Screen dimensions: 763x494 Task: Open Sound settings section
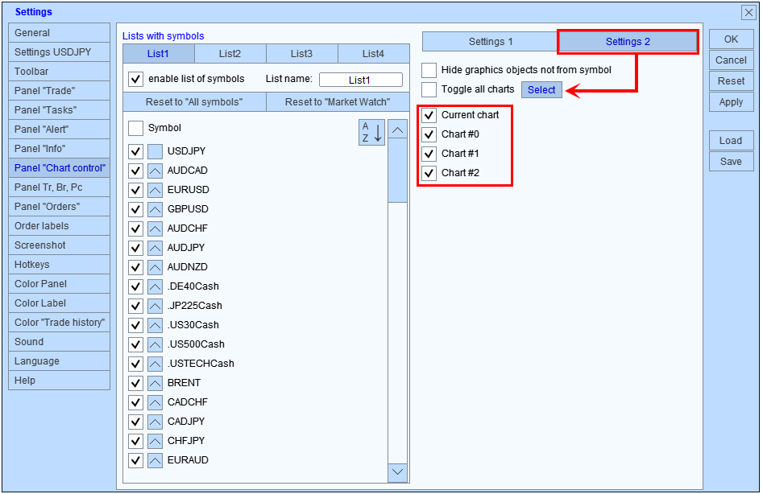[59, 342]
